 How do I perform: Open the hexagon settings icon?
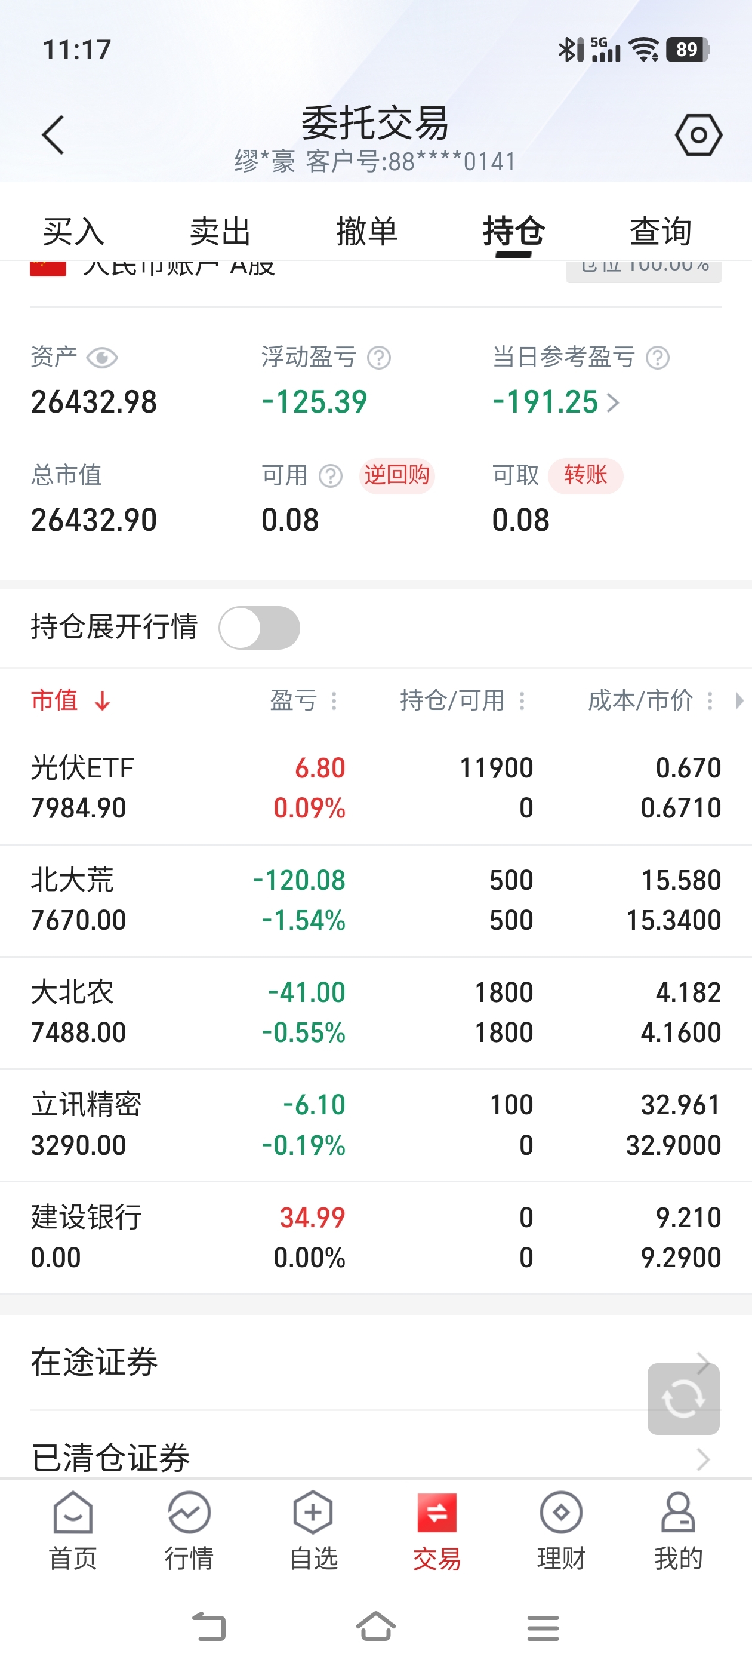point(698,135)
